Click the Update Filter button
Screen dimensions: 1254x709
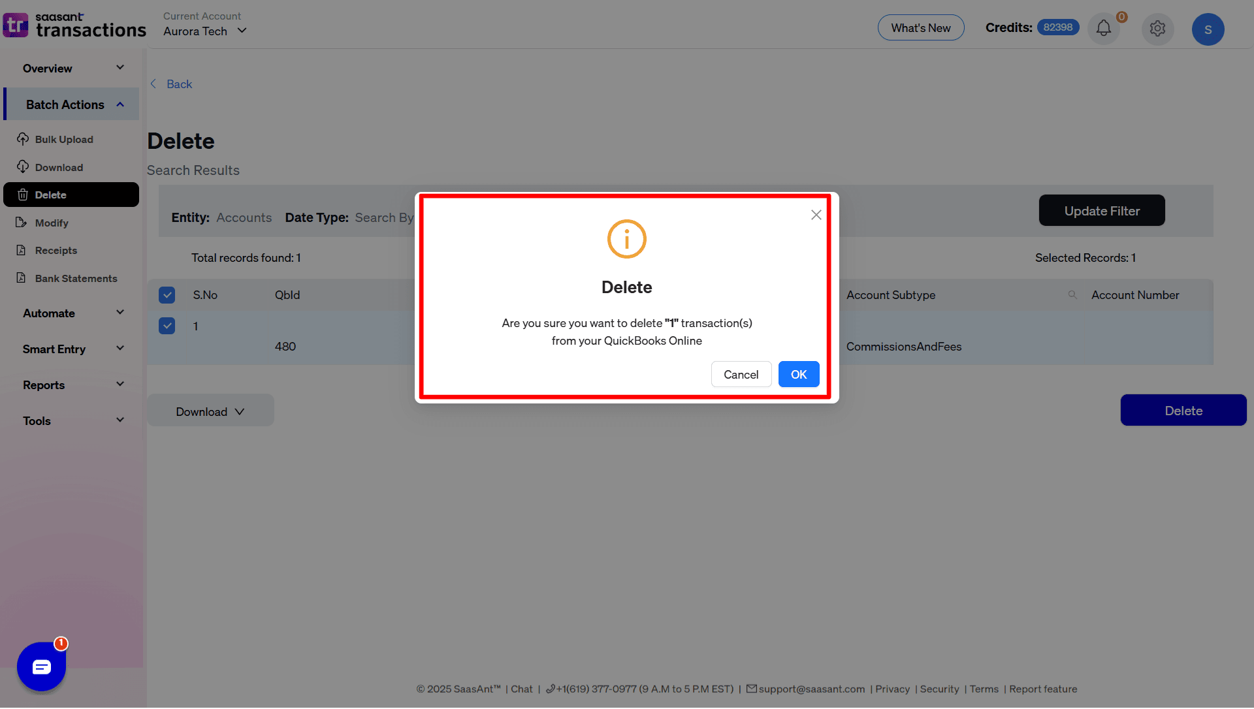[1102, 210]
